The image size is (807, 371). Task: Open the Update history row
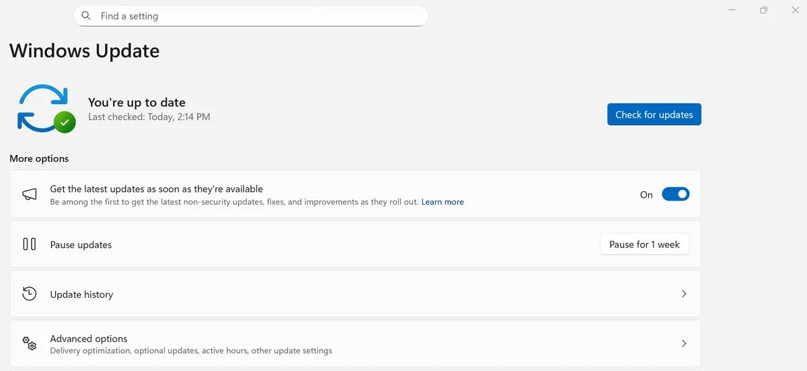(355, 294)
